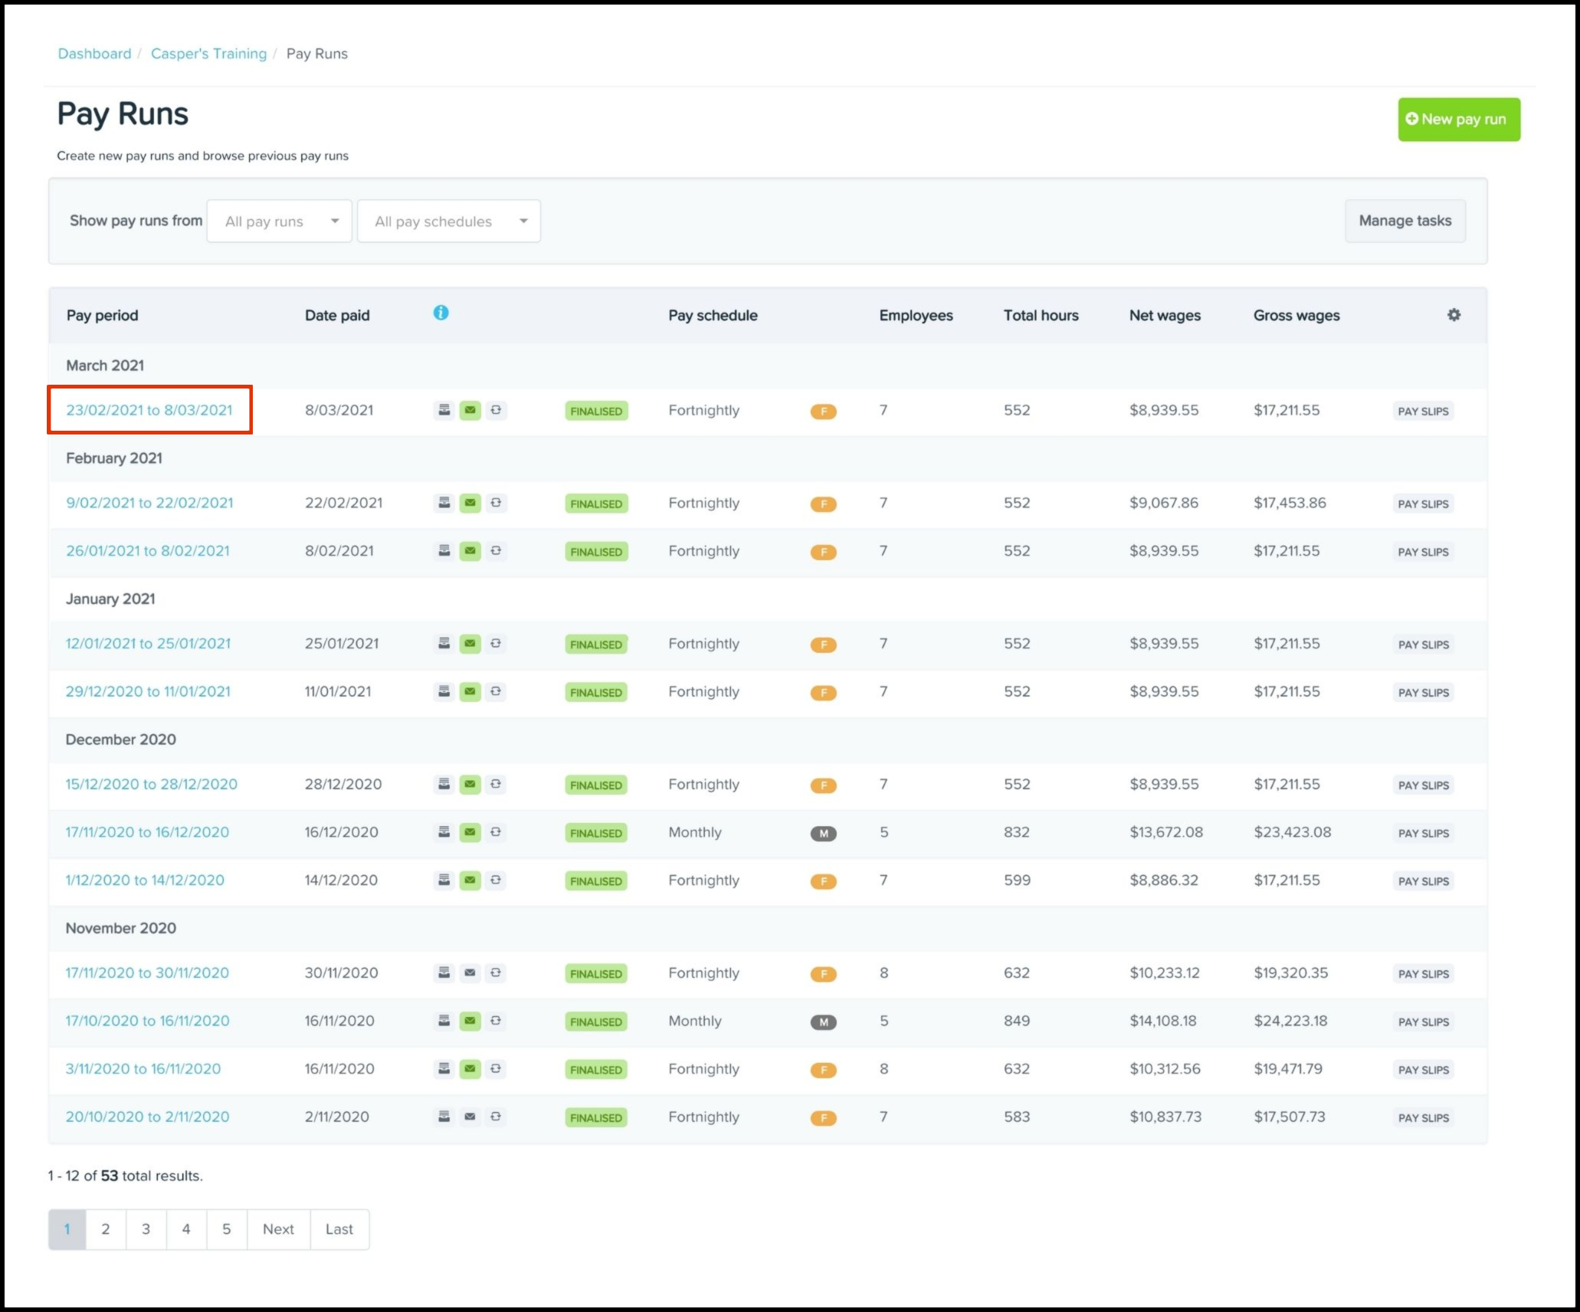Open pay run 23/02/2021 to 8/03/2021

(149, 411)
